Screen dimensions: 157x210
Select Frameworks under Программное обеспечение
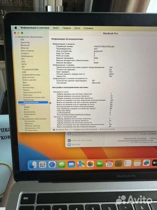(x=29, y=121)
